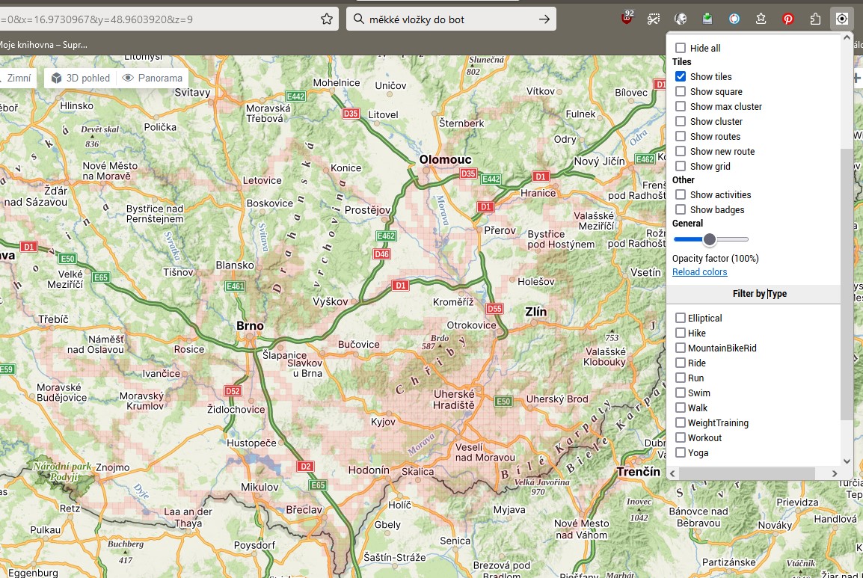Image resolution: width=863 pixels, height=578 pixels.
Task: Tick the Show activities checkbox
Action: click(681, 194)
